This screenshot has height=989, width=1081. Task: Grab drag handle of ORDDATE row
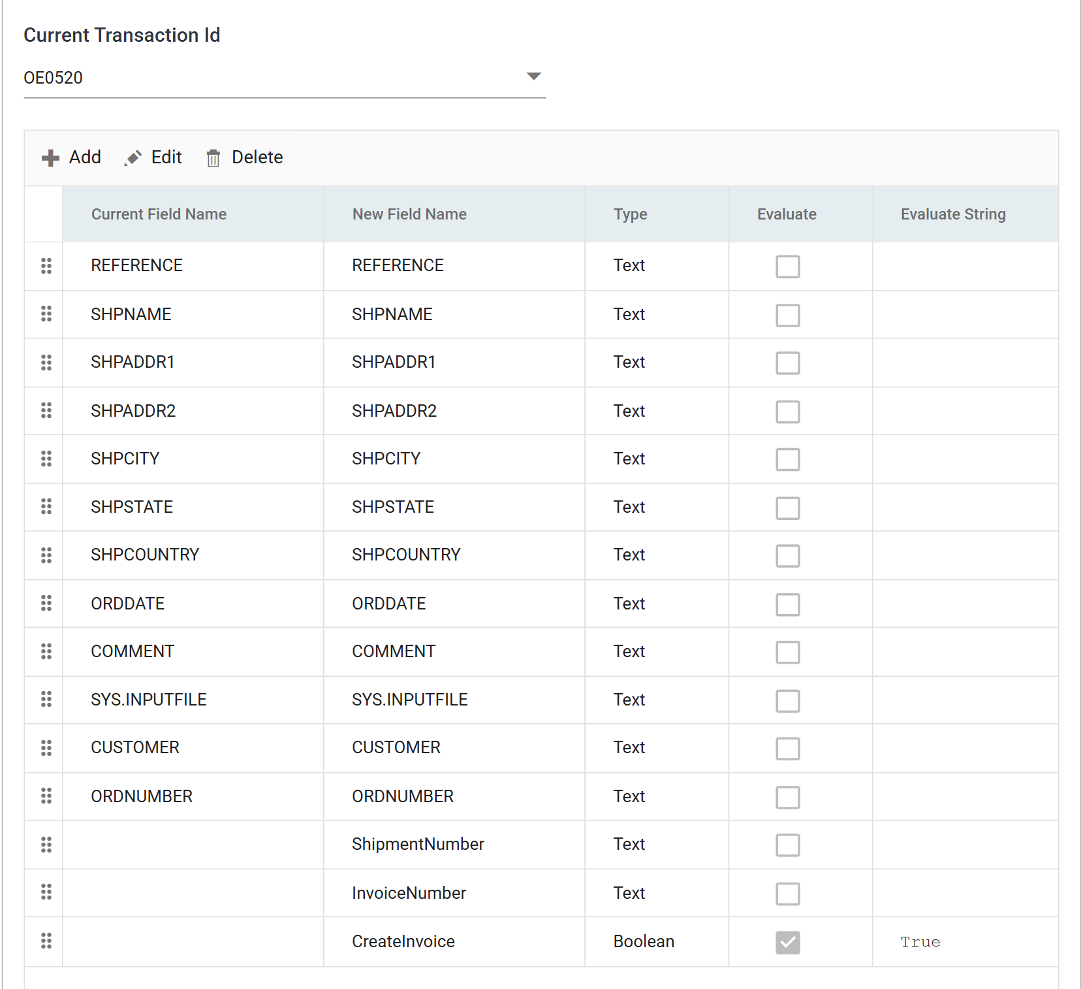46,603
